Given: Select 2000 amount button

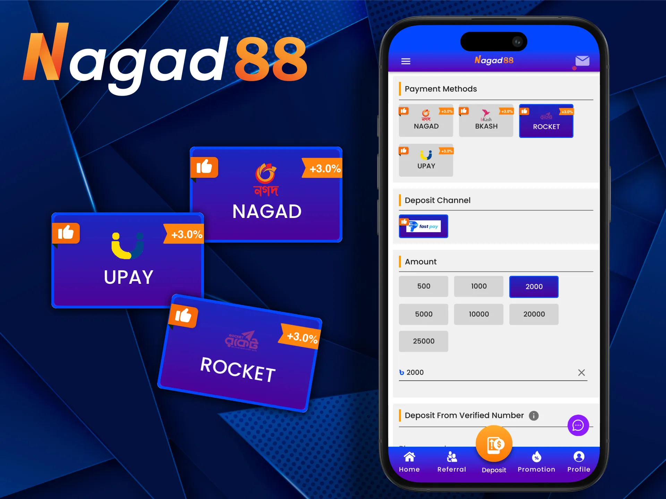Looking at the screenshot, I should tap(535, 287).
